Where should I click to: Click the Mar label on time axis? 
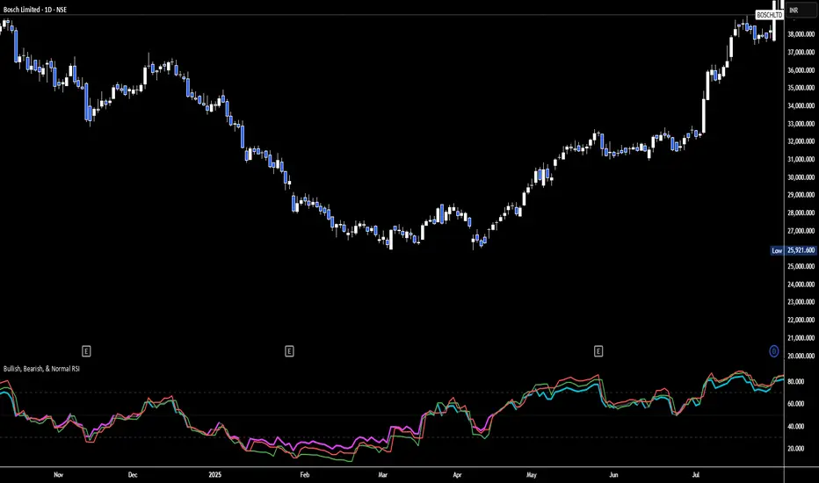click(383, 474)
